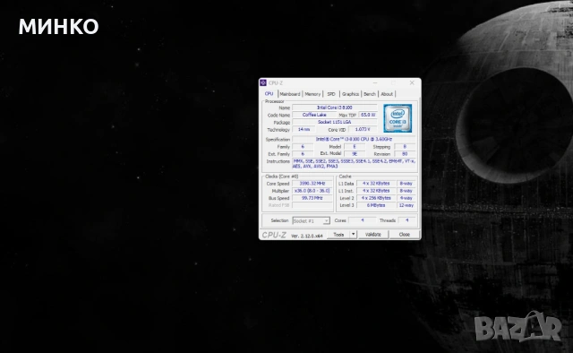The image size is (573, 353).
Task: Switch to the SPD tab
Action: [x=331, y=94]
